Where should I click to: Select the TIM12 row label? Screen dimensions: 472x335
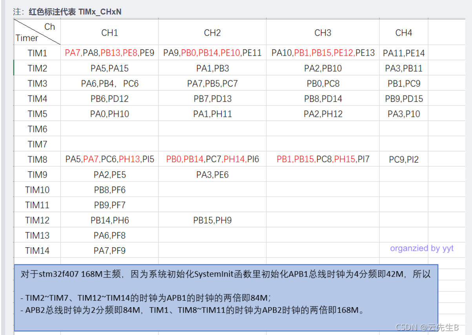[37, 220]
